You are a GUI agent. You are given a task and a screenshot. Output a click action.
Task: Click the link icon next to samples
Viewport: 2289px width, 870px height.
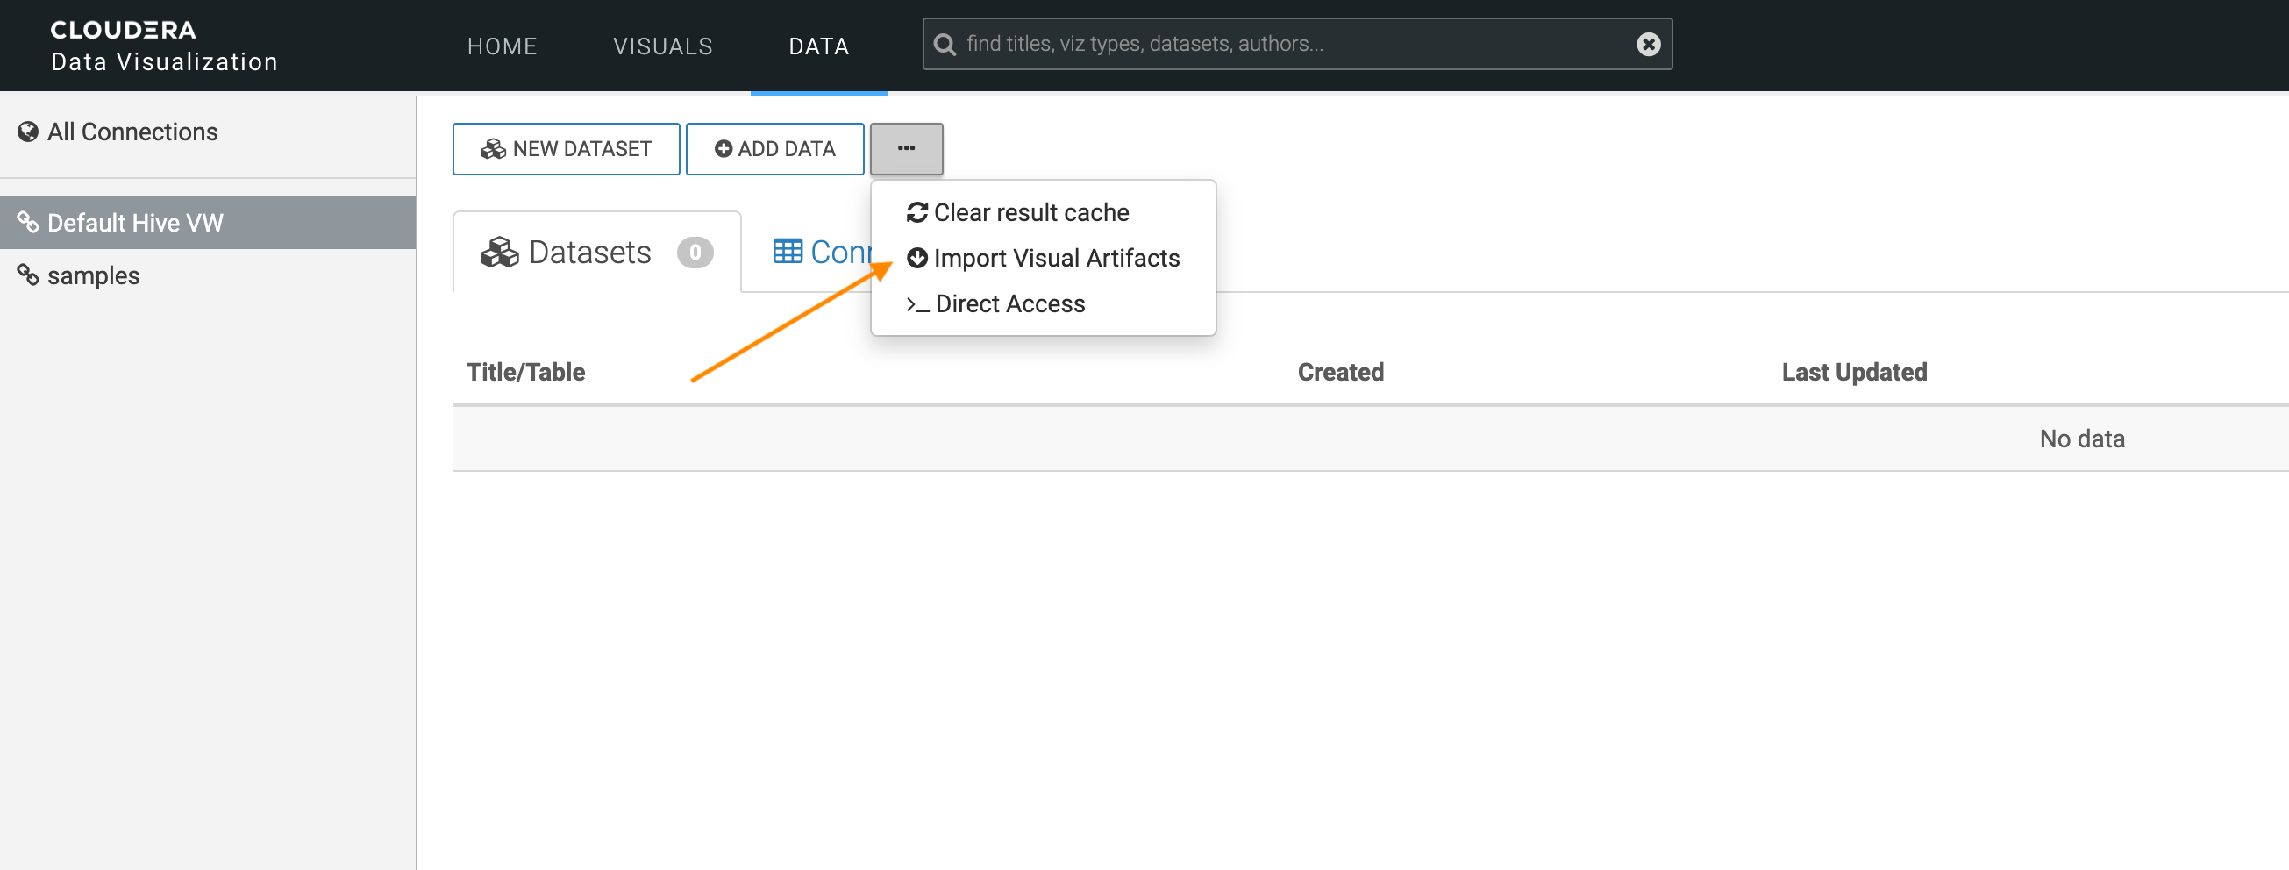pos(27,275)
